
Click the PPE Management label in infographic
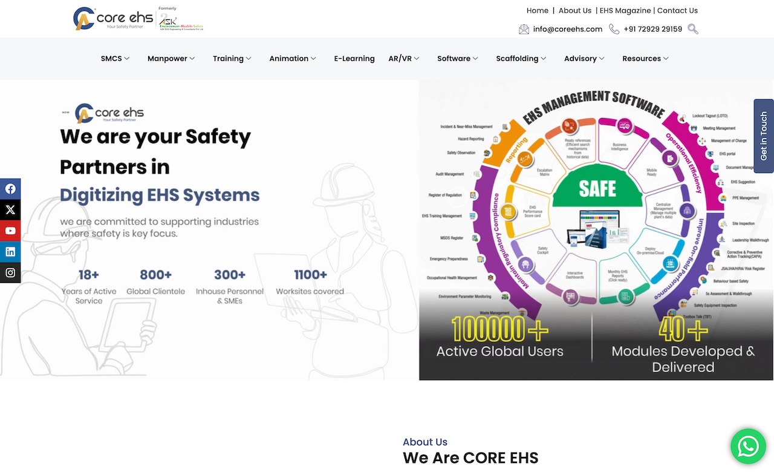pyautogui.click(x=745, y=198)
